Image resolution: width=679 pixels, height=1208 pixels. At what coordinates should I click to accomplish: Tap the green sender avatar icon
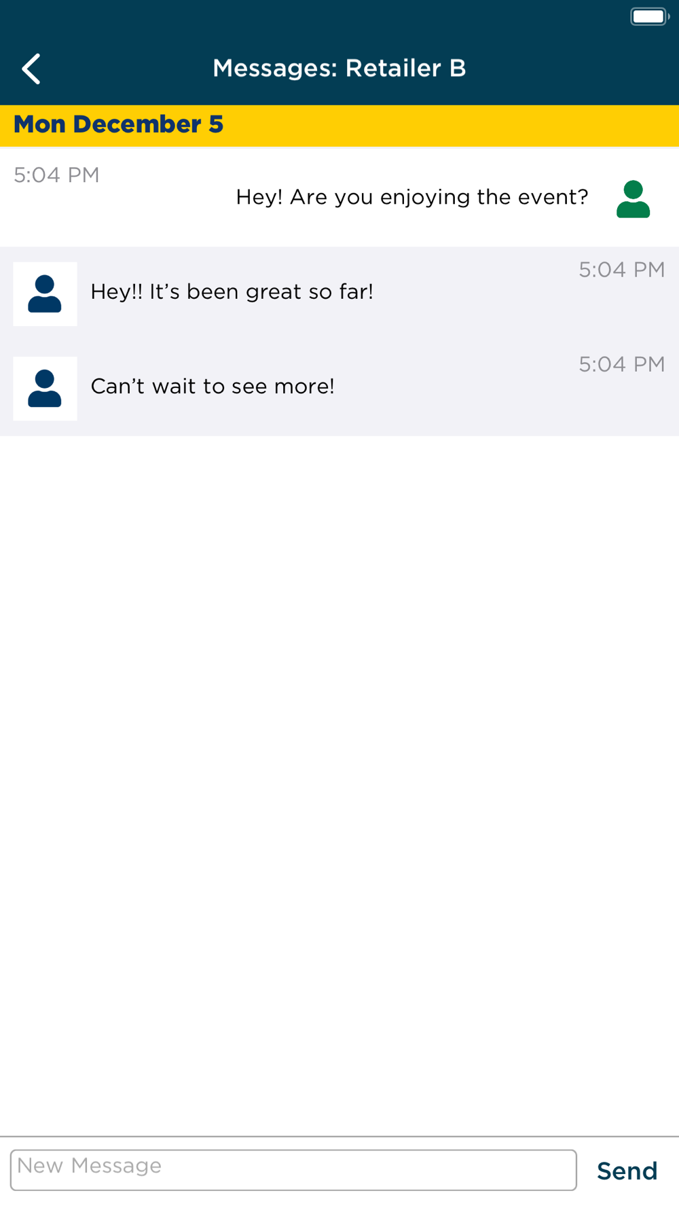[x=633, y=199]
